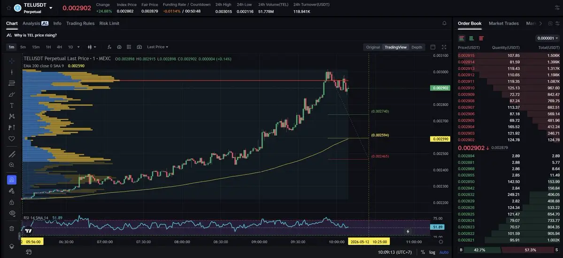Select the crosshair cursor tool
The image size is (563, 258).
click(11, 61)
